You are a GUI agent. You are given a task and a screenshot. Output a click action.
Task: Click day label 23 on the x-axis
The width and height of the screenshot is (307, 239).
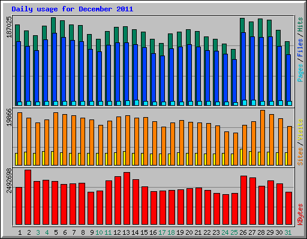[216, 232]
